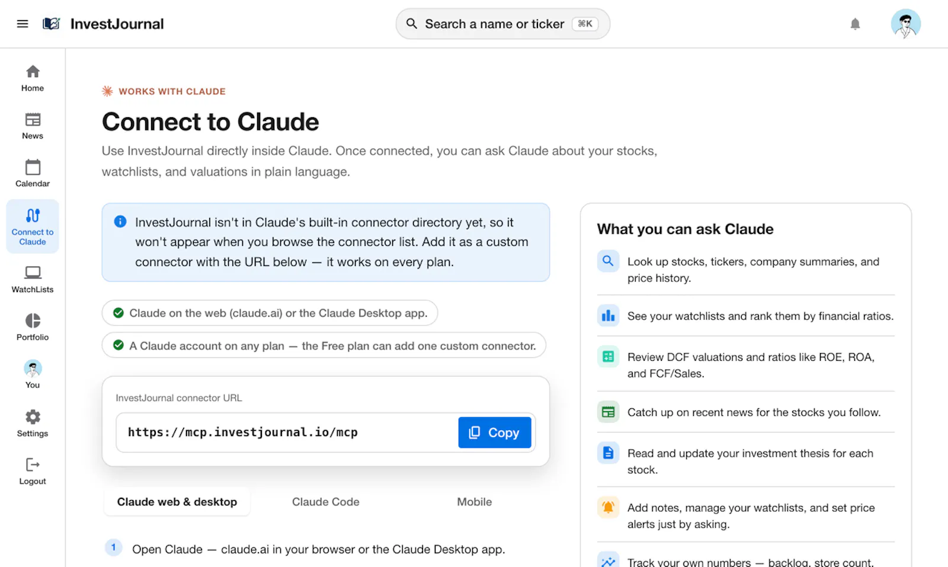Switch to the Claude Code tab
Viewport: 948px width, 567px height.
[x=326, y=502]
